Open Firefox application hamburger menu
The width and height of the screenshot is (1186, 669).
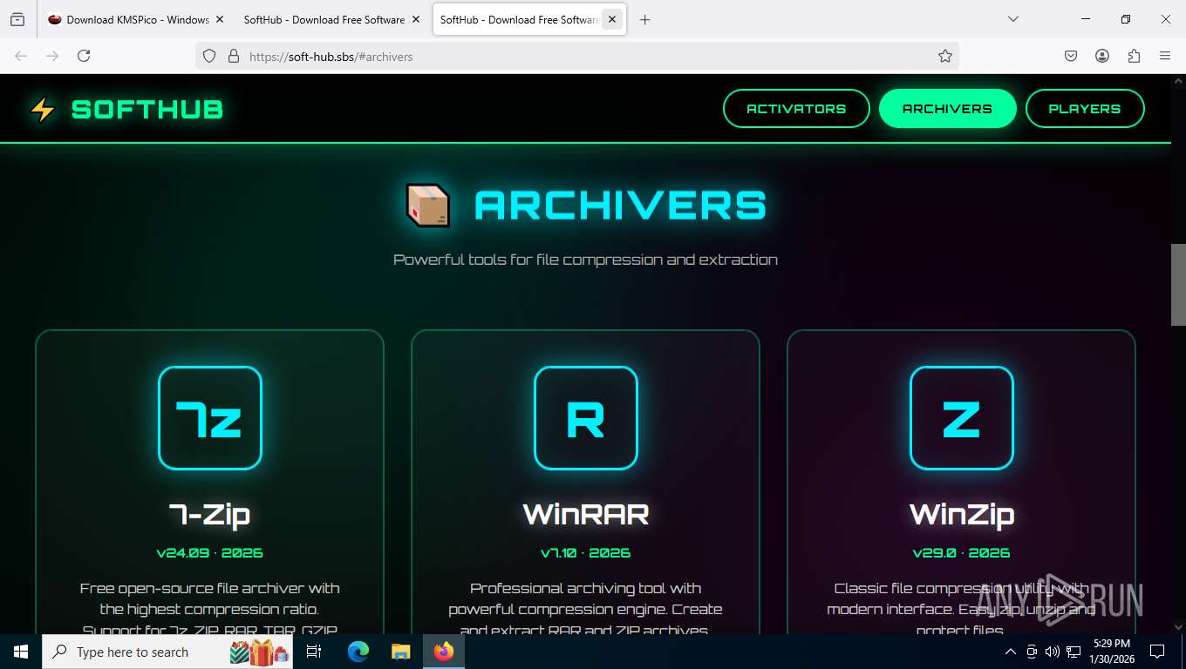pos(1165,56)
